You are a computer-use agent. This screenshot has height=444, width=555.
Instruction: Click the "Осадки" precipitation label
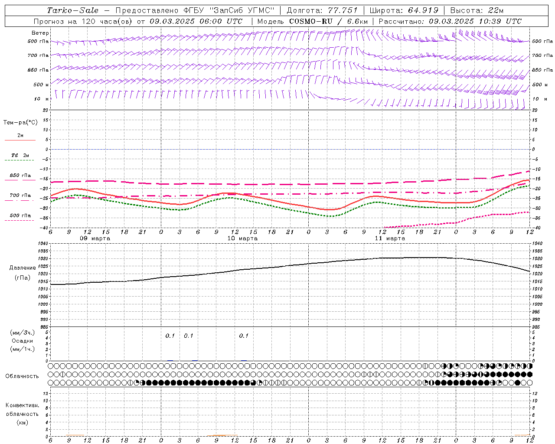click(x=22, y=341)
